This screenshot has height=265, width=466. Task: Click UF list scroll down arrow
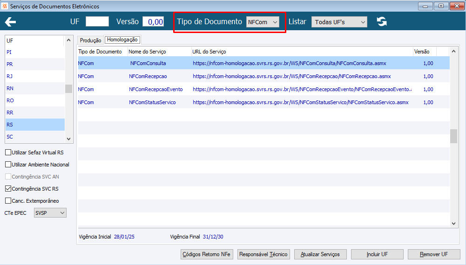tap(68, 139)
